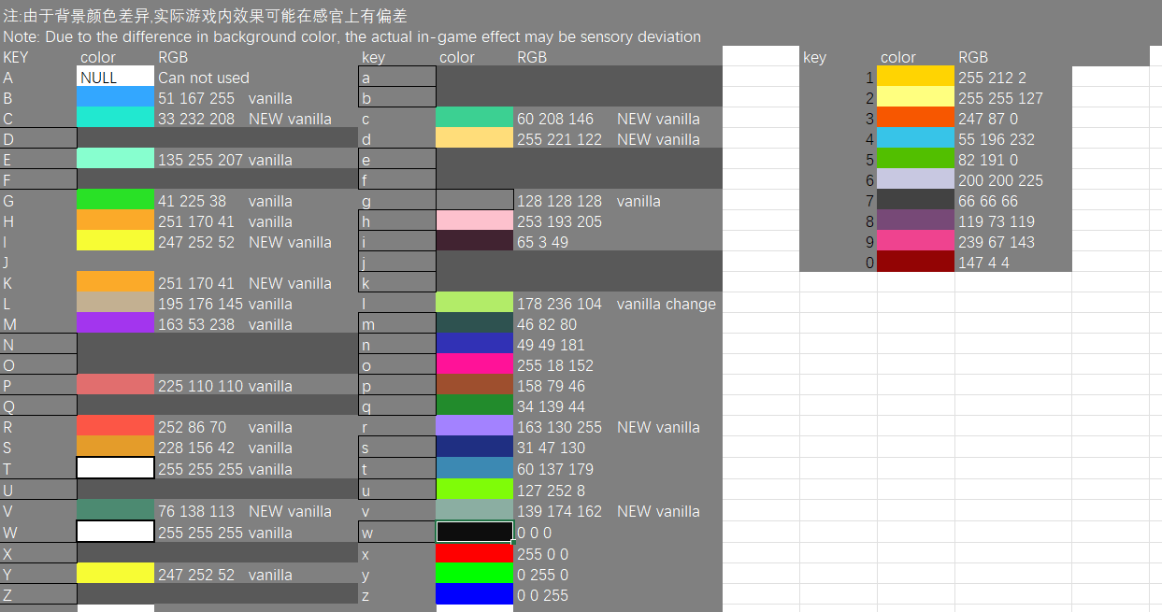Click the NULL color cell in row A
1162x612 pixels.
point(115,78)
